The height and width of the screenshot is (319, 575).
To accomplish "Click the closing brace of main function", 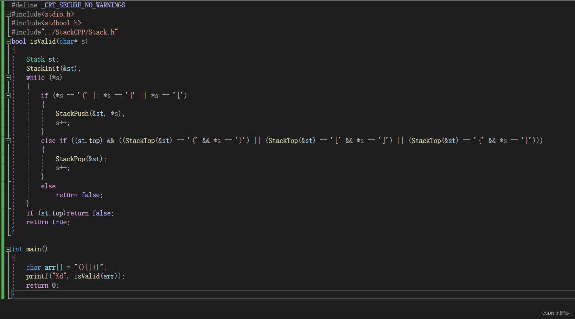I will click(x=13, y=294).
